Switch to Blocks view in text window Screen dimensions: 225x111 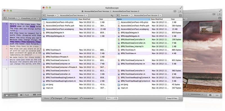pyautogui.click(x=11, y=95)
